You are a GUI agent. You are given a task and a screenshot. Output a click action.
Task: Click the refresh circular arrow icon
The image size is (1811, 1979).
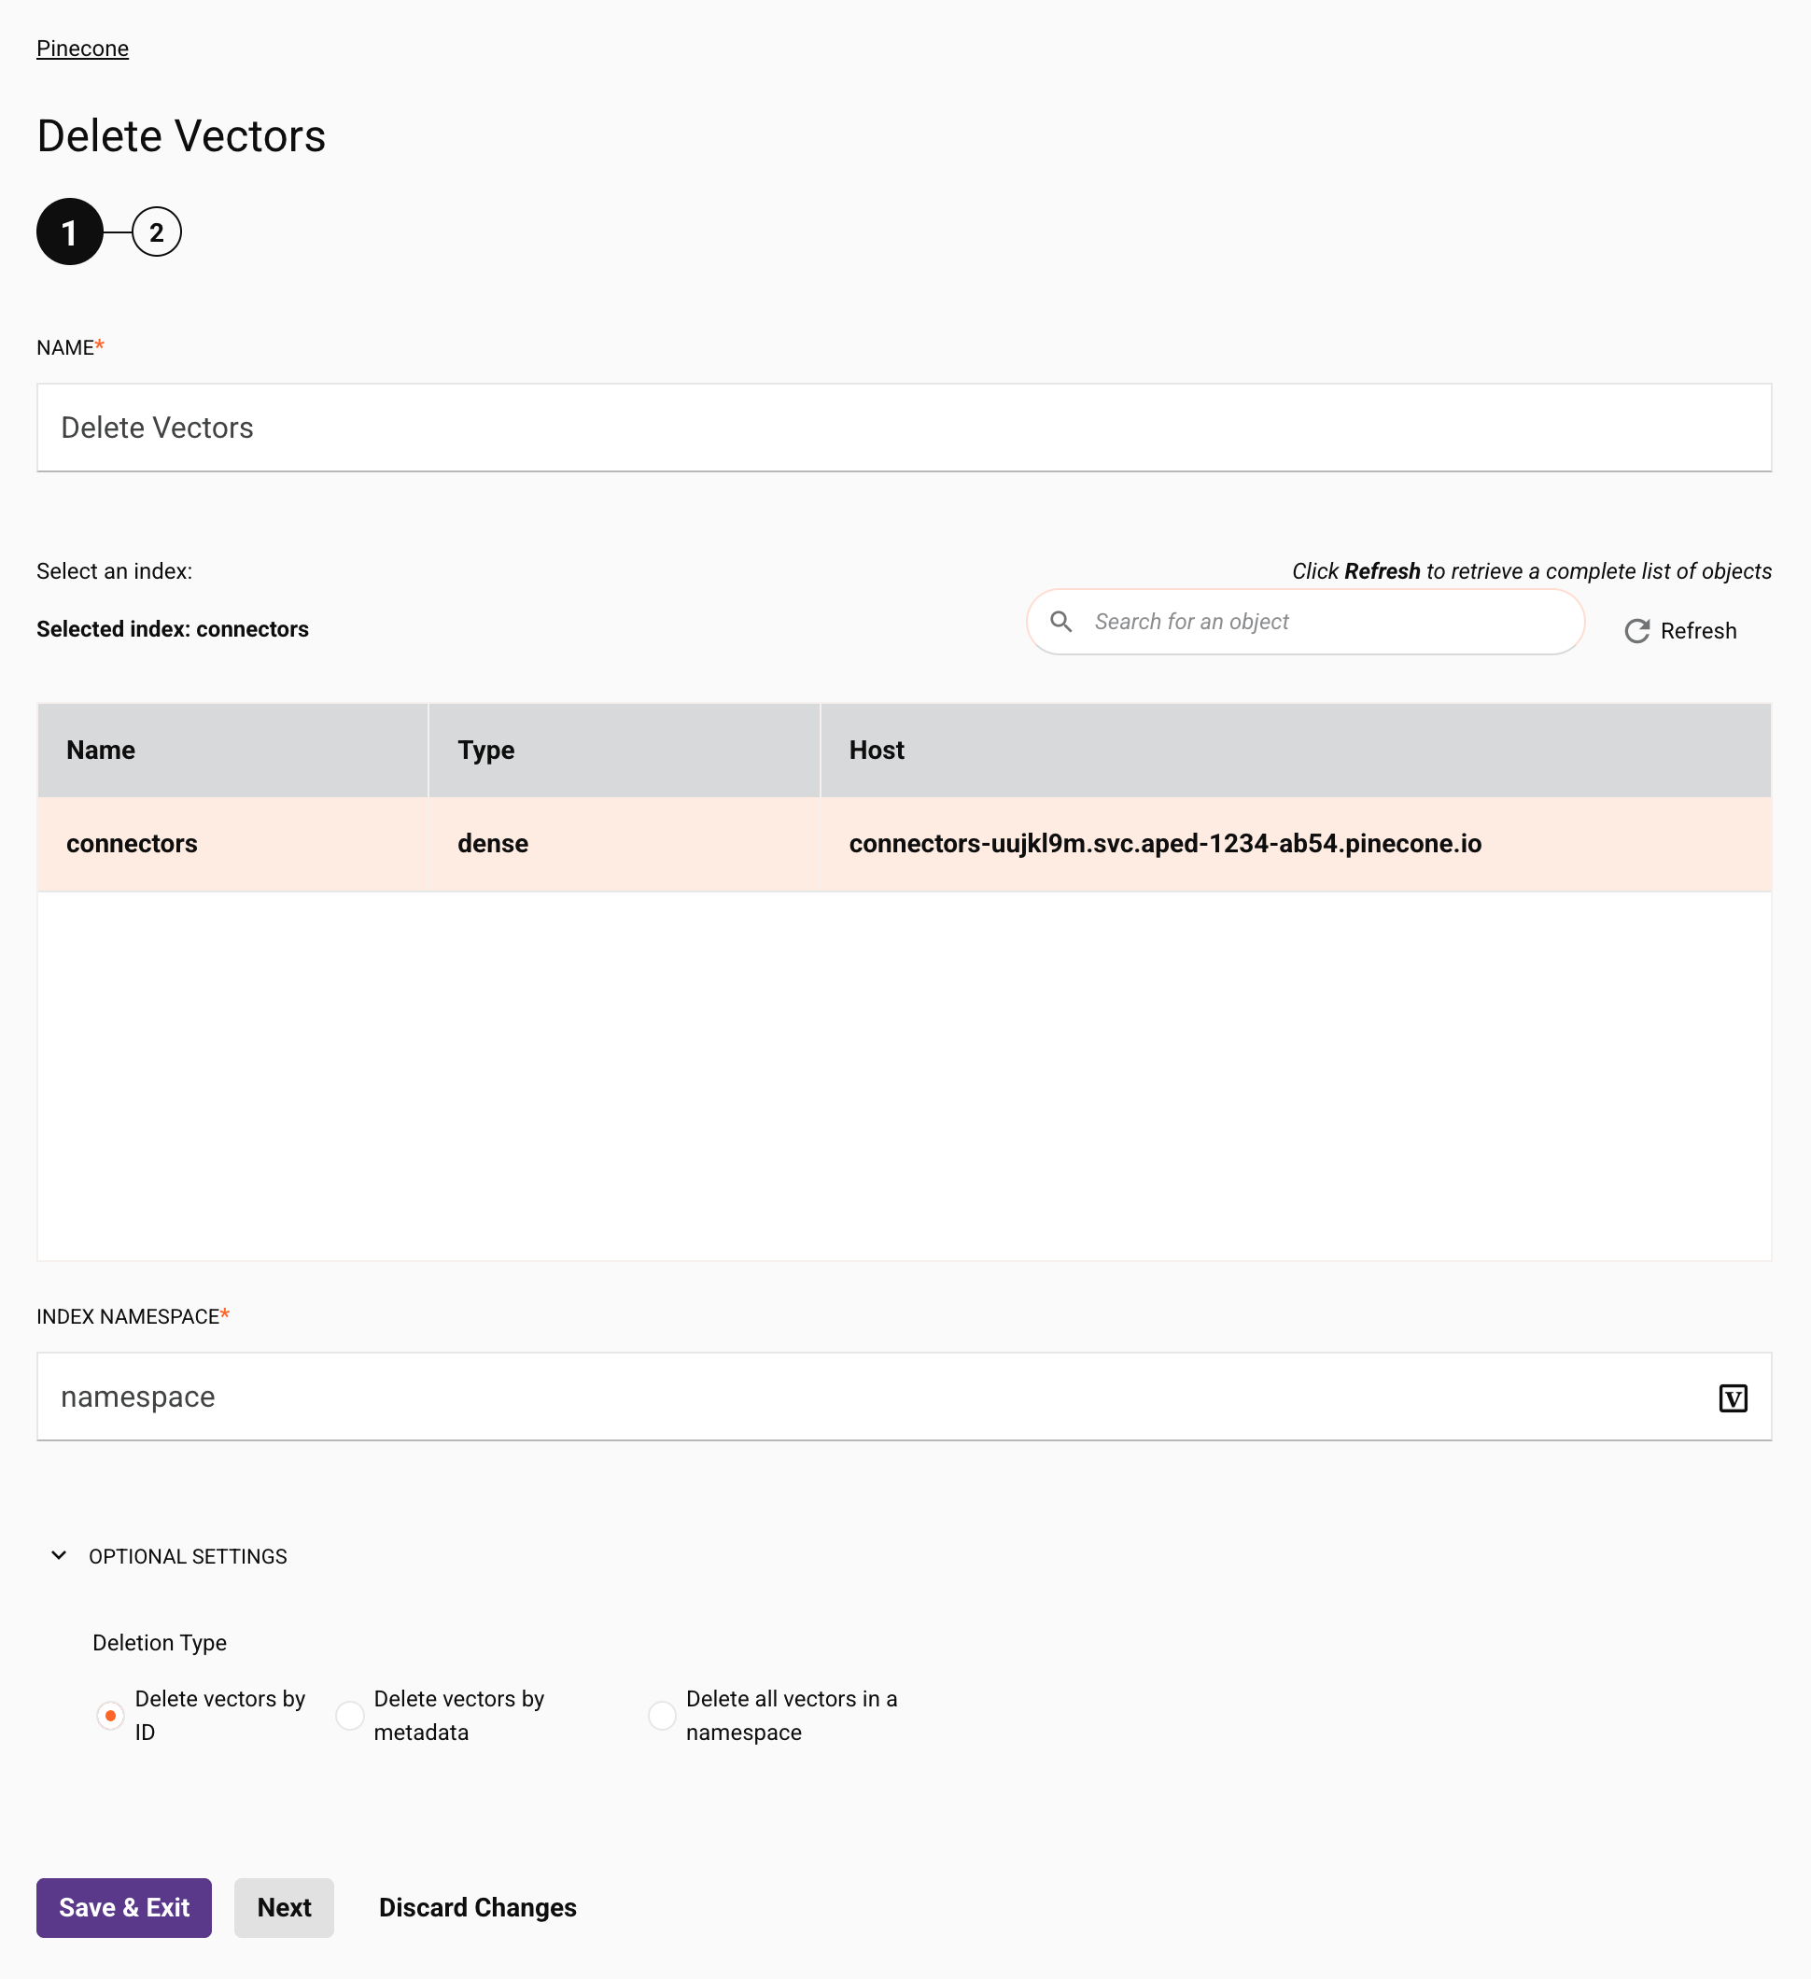(1636, 631)
